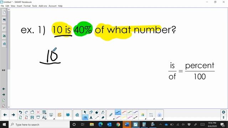
Task: Choose the yellow highlighter stroke
Action: click(124, 117)
